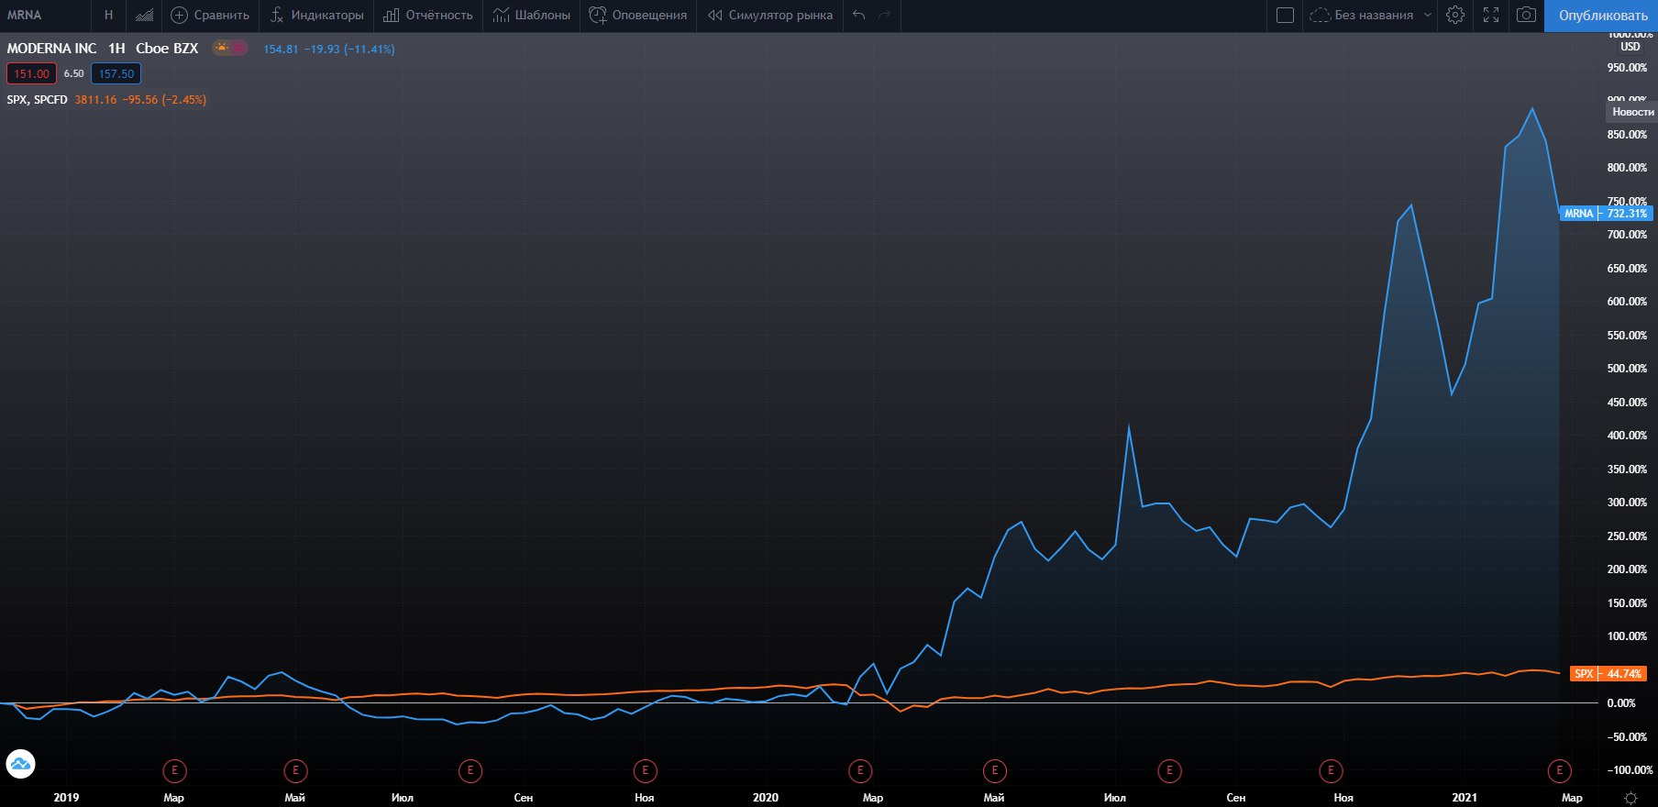Click the 6.50 spread value

tap(73, 73)
